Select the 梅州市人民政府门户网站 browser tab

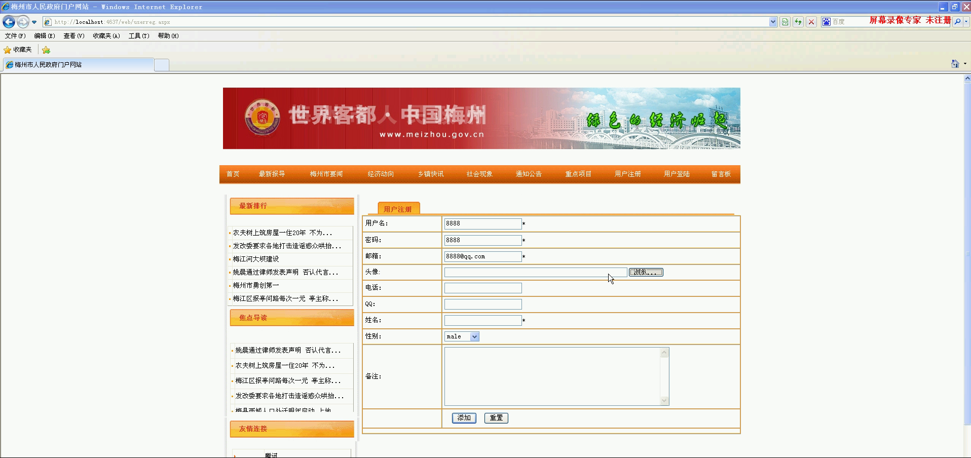[x=79, y=65]
